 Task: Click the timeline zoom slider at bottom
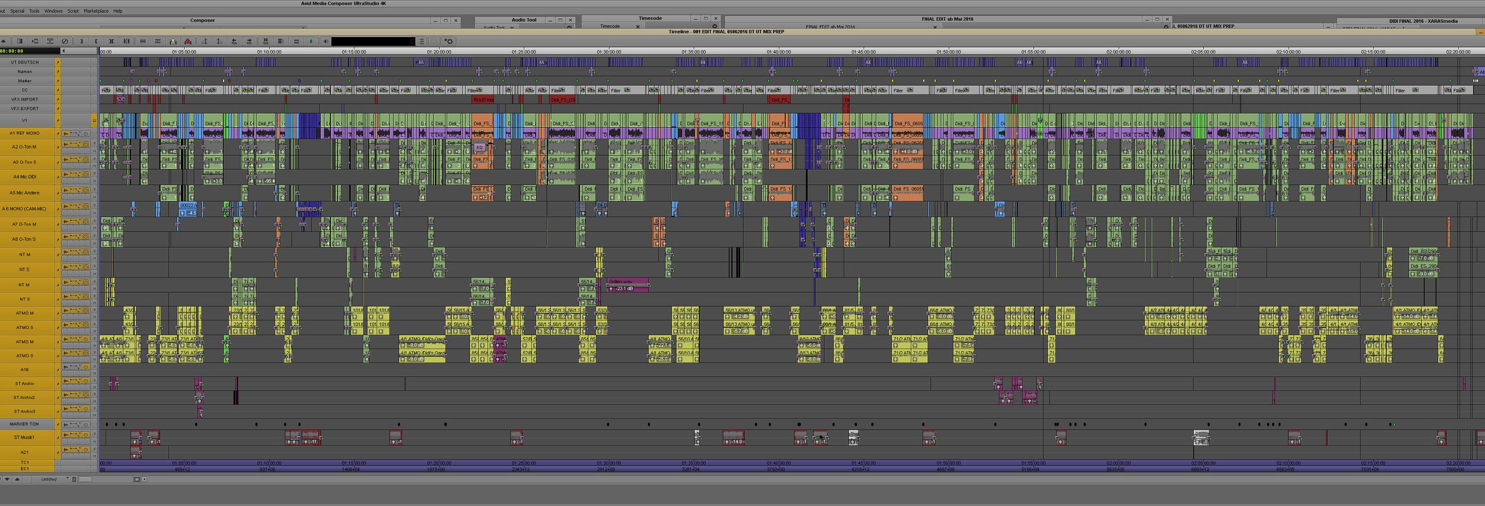pos(85,479)
